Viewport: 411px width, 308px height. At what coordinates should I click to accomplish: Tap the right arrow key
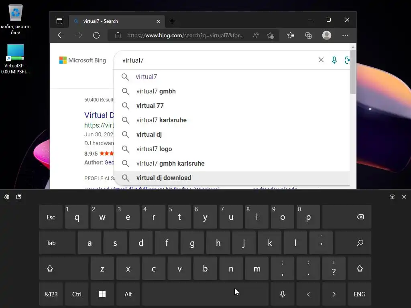tap(334, 294)
